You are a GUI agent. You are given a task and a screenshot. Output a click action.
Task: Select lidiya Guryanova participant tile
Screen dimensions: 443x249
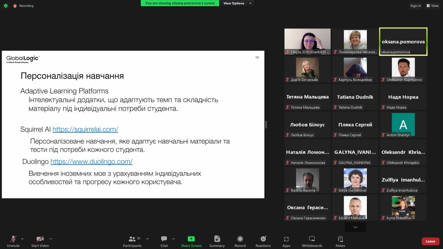click(x=355, y=180)
